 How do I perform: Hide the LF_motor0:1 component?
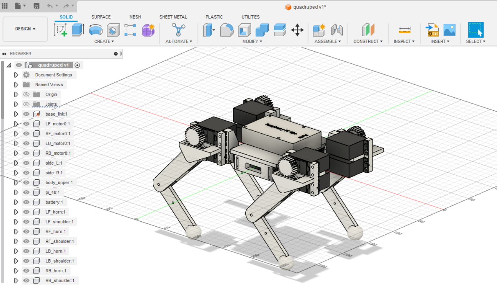26,124
